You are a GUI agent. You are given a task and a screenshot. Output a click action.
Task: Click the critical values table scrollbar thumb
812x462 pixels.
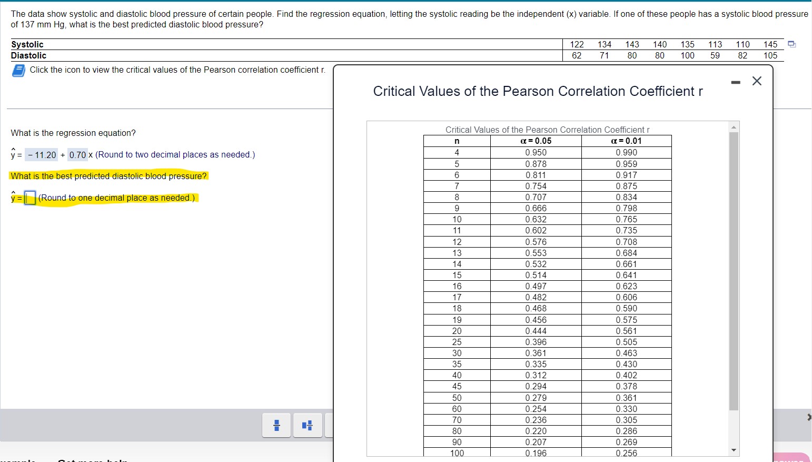point(734,271)
